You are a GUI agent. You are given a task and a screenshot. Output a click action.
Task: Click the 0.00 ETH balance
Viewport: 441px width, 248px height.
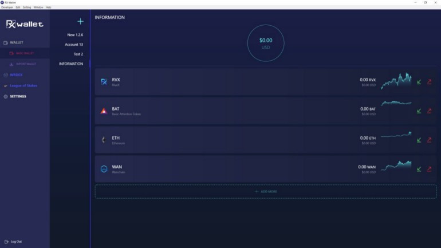[368, 138]
